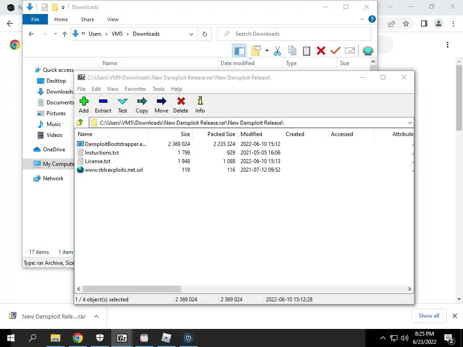The width and height of the screenshot is (463, 347).
Task: Expand options for downloaded rar in Chrome
Action: 96,316
